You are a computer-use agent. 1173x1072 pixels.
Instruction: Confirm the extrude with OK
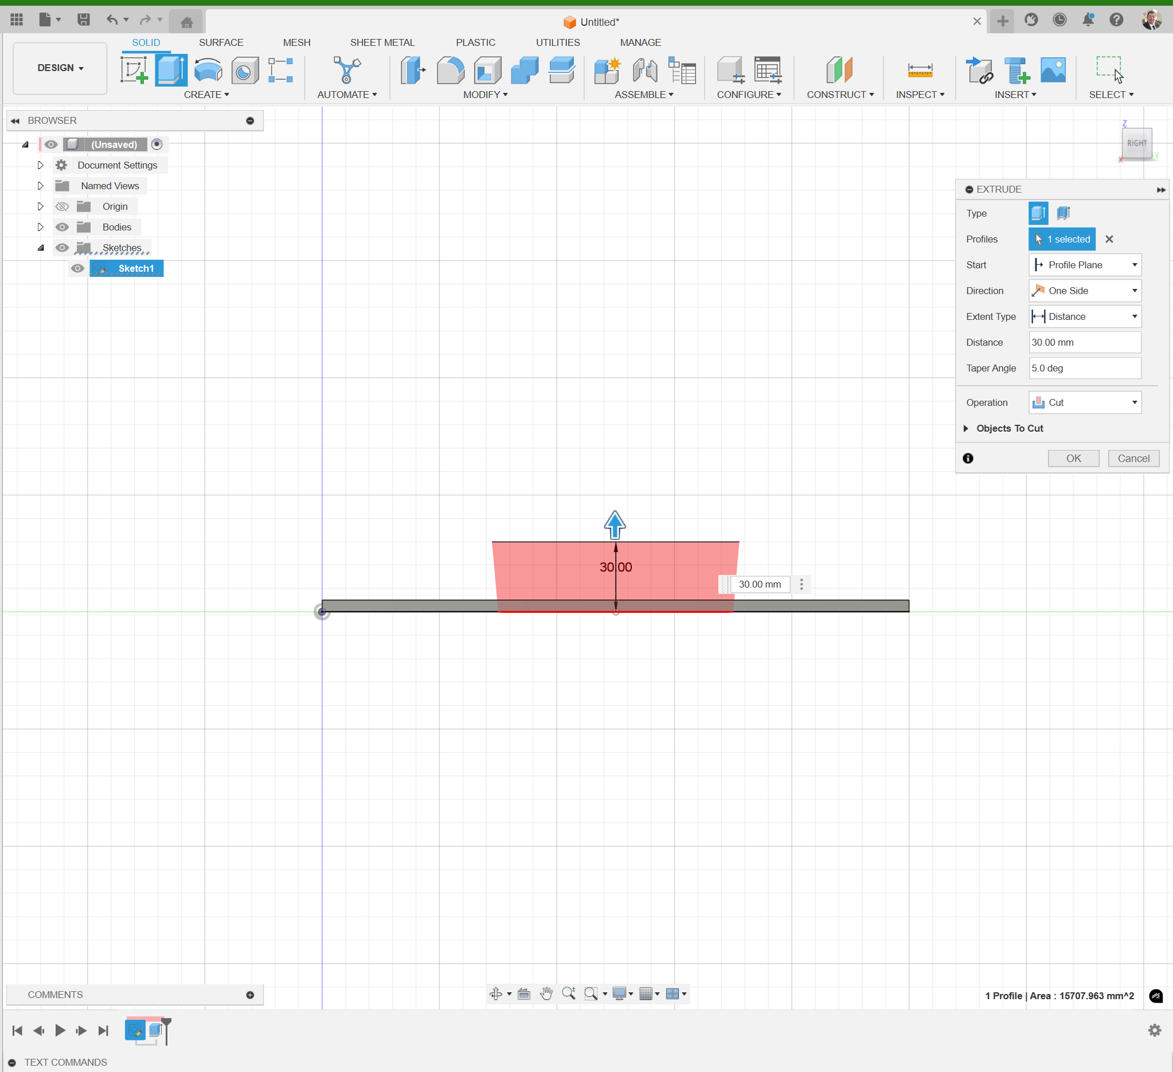pos(1073,459)
